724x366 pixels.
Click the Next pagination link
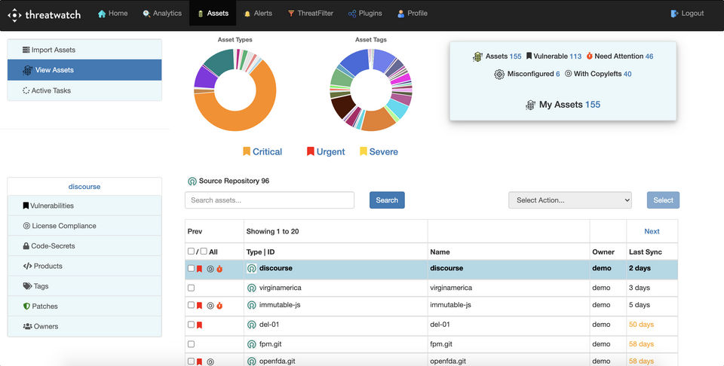pyautogui.click(x=652, y=231)
